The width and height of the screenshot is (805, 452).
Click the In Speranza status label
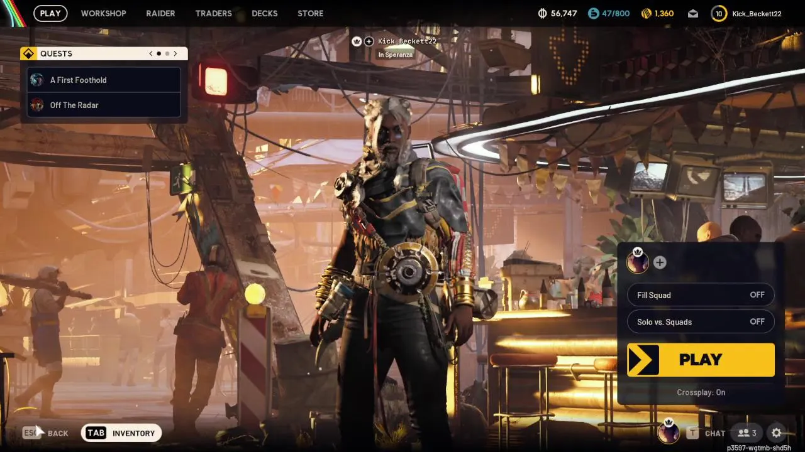click(395, 55)
